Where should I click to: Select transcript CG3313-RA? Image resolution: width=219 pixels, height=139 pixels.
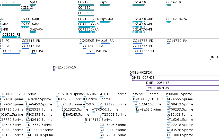point(25,27)
